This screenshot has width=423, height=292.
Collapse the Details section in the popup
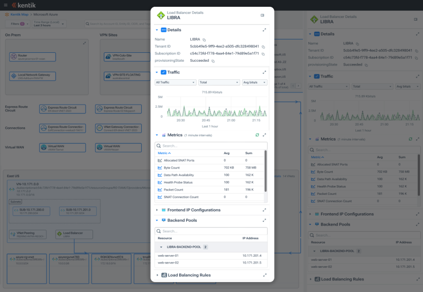point(157,30)
